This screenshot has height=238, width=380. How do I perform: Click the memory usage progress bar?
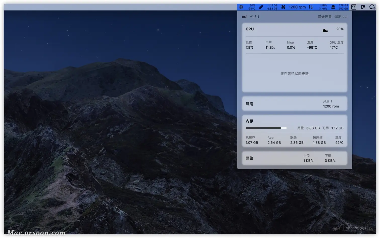(x=266, y=128)
